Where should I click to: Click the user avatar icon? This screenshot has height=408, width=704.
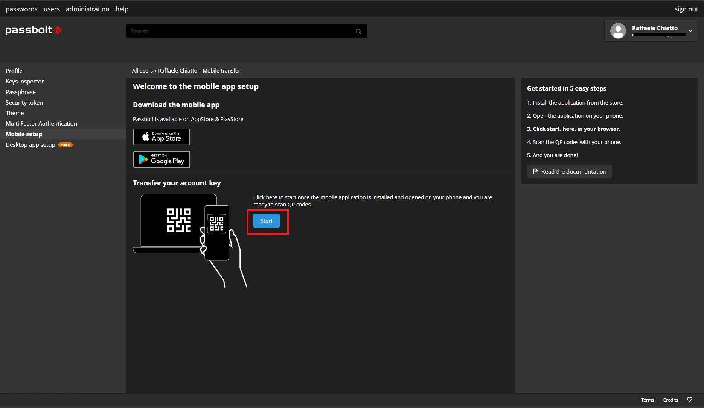pos(618,31)
